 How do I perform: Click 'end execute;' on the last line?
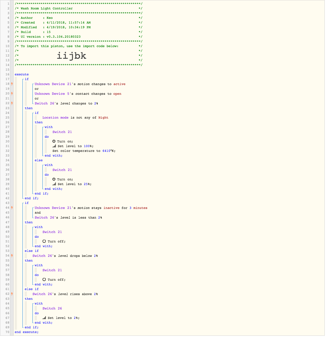[27, 332]
